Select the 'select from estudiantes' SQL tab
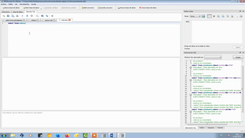The image size is (245, 138). point(14,20)
